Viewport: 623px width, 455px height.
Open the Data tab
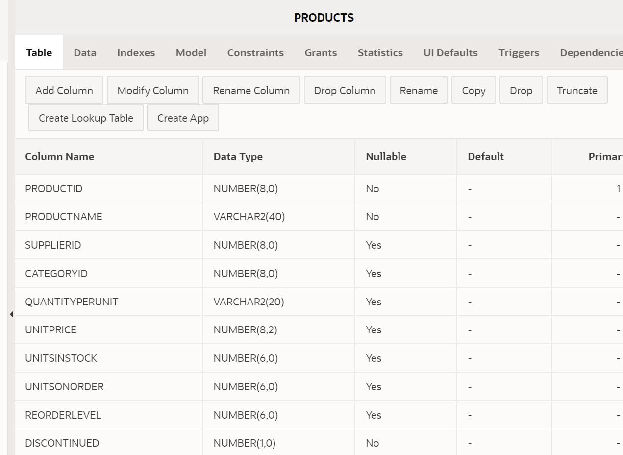(x=85, y=52)
